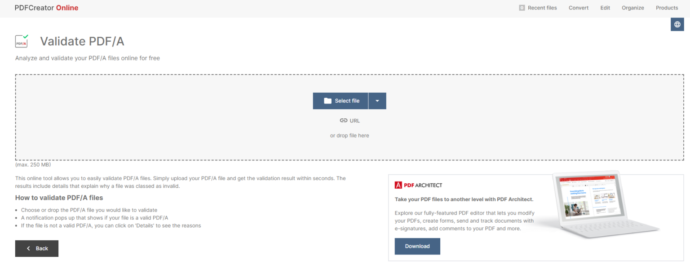Viewport: 690px width, 272px height.
Task: Click the red Online text in logo
Action: coord(68,8)
